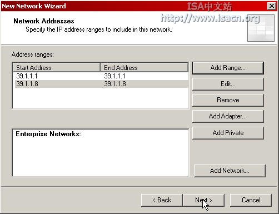Click the Add Adapter... button
Image resolution: width=279 pixels, height=214 pixels.
228,116
